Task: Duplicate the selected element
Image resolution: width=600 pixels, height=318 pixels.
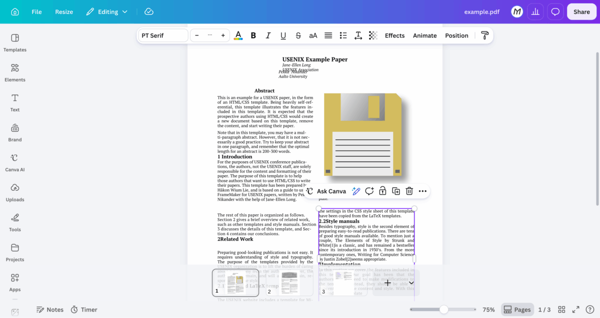Action: click(396, 191)
